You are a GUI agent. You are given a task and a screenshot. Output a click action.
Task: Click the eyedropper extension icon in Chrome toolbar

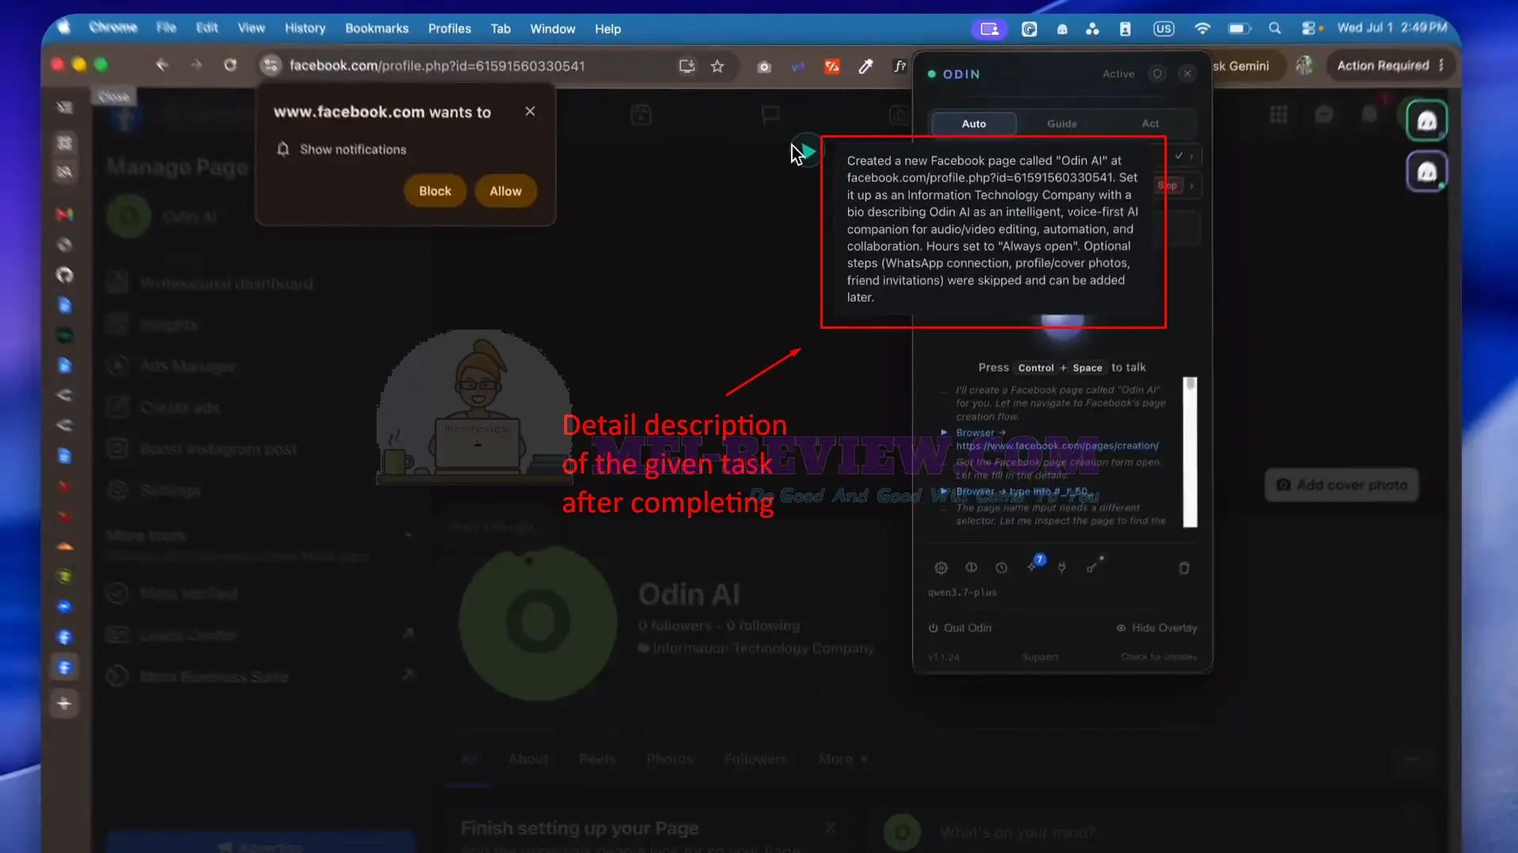(865, 66)
